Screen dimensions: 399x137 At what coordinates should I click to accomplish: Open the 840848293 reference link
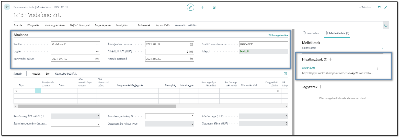[x=309, y=68]
